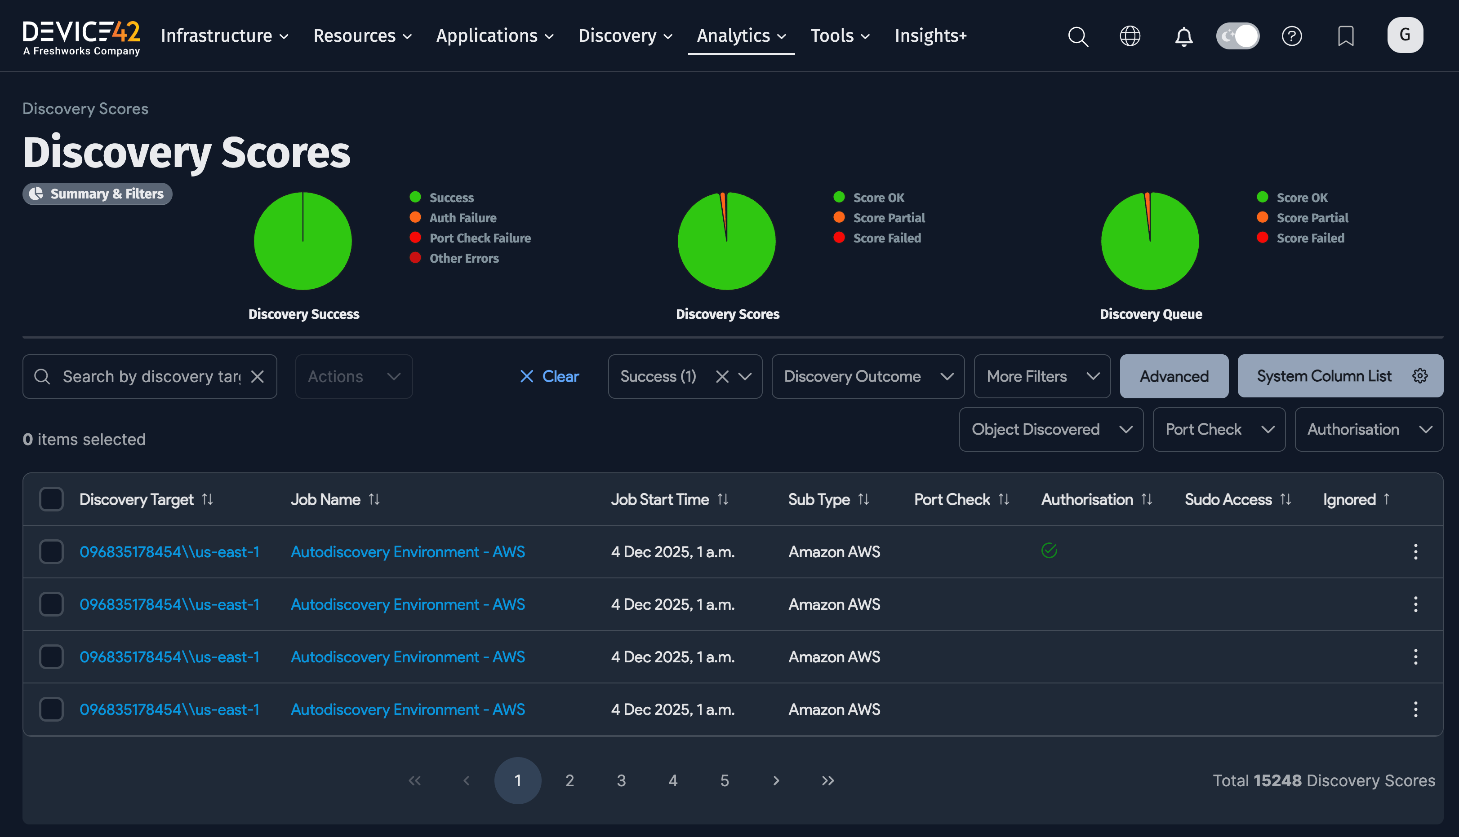Expand the Discovery Outcome dropdown

[x=867, y=377]
